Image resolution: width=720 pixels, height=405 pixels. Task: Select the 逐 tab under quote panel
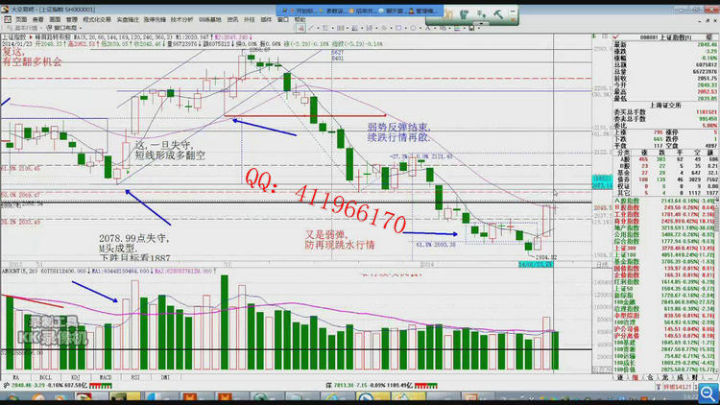(x=620, y=377)
